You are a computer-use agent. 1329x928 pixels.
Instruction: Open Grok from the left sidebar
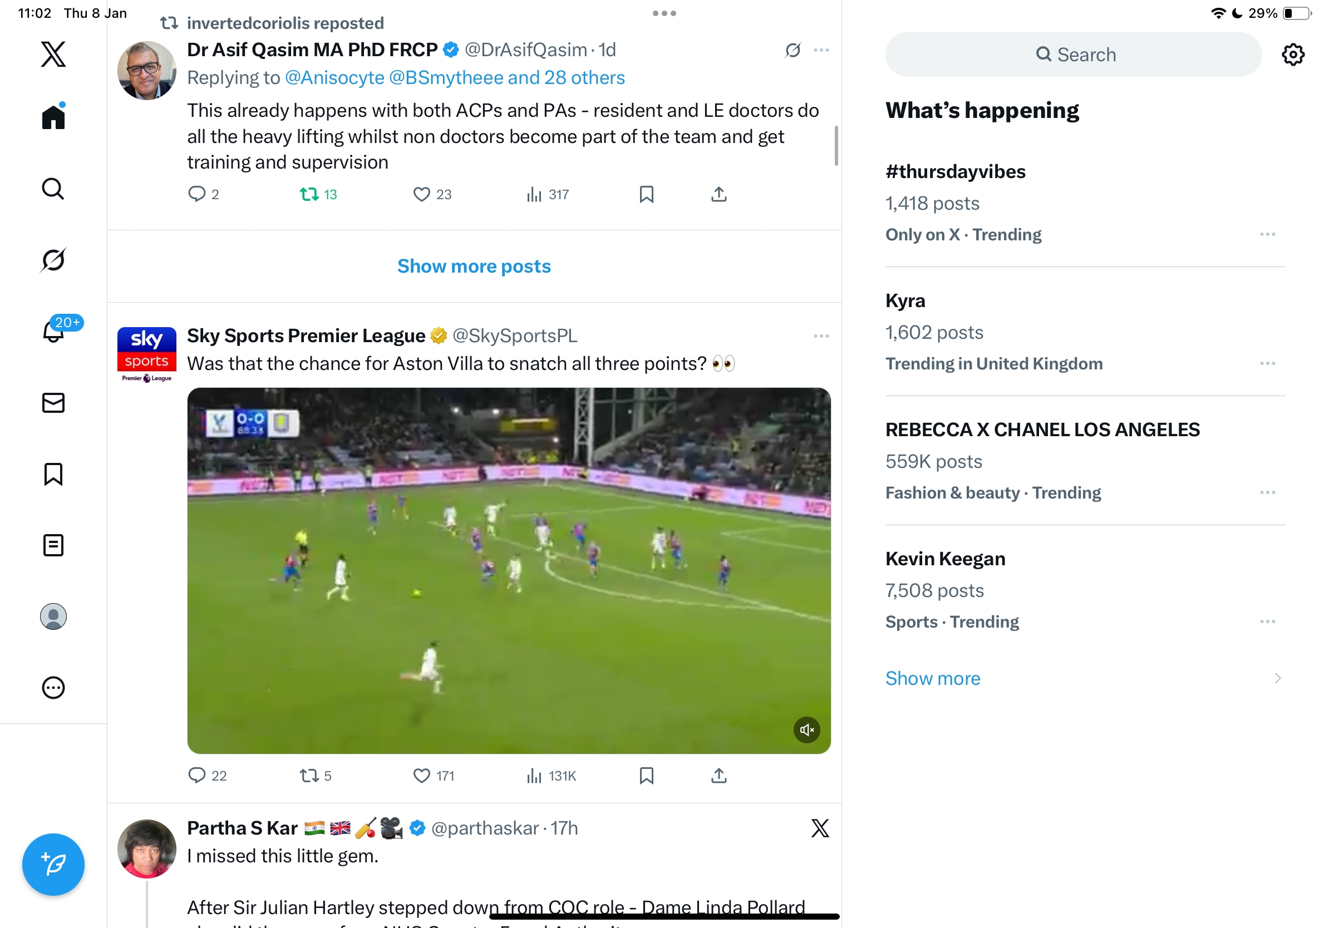click(53, 260)
